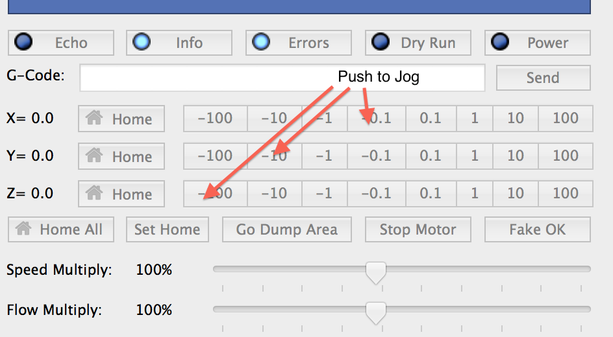Screen dimensions: 613x337
Task: Jog Z axis by -1
Action: pyautogui.click(x=323, y=193)
